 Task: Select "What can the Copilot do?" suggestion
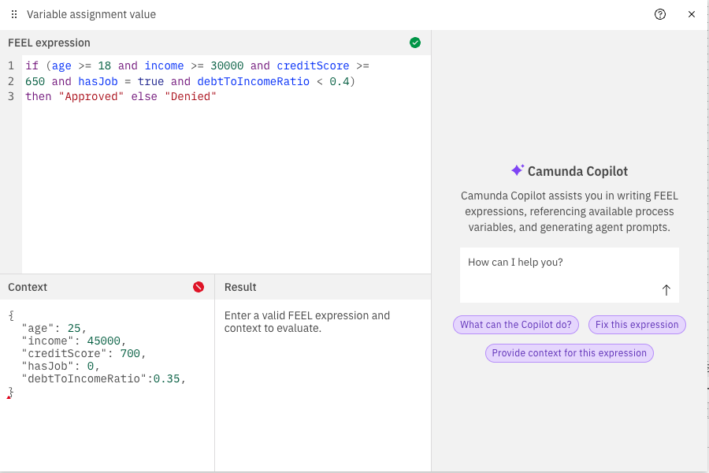[x=516, y=325]
